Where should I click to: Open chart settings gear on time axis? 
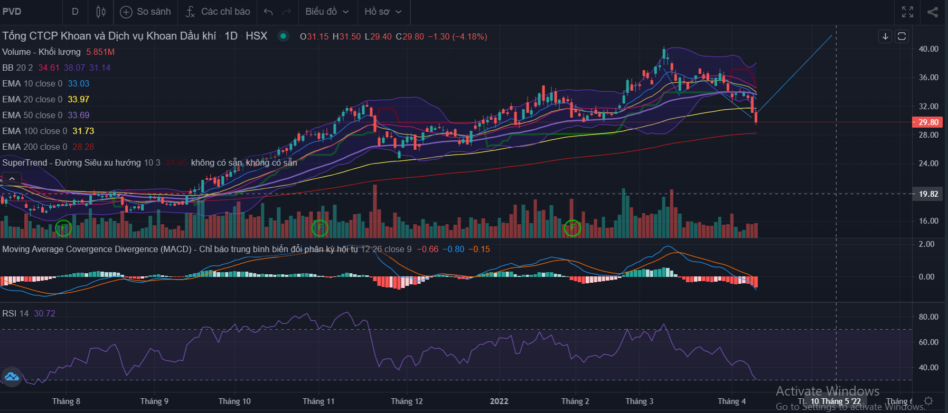(x=928, y=401)
